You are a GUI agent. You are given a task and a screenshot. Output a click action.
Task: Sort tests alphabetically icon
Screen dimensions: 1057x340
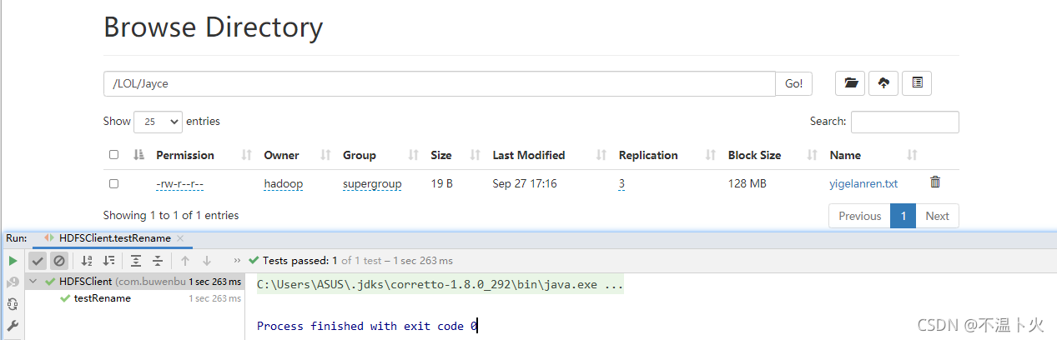point(87,261)
